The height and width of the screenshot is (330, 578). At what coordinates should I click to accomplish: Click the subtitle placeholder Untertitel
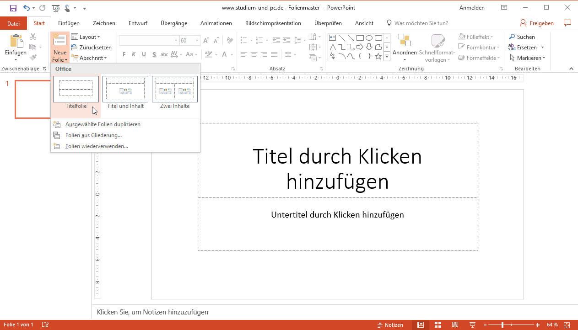(x=338, y=224)
